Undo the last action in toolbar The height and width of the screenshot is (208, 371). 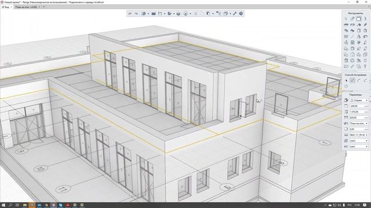(130, 14)
